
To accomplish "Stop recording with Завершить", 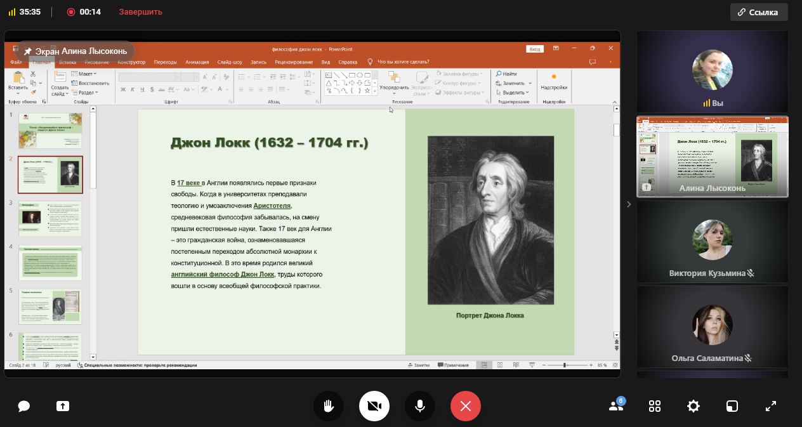I will tap(140, 12).
